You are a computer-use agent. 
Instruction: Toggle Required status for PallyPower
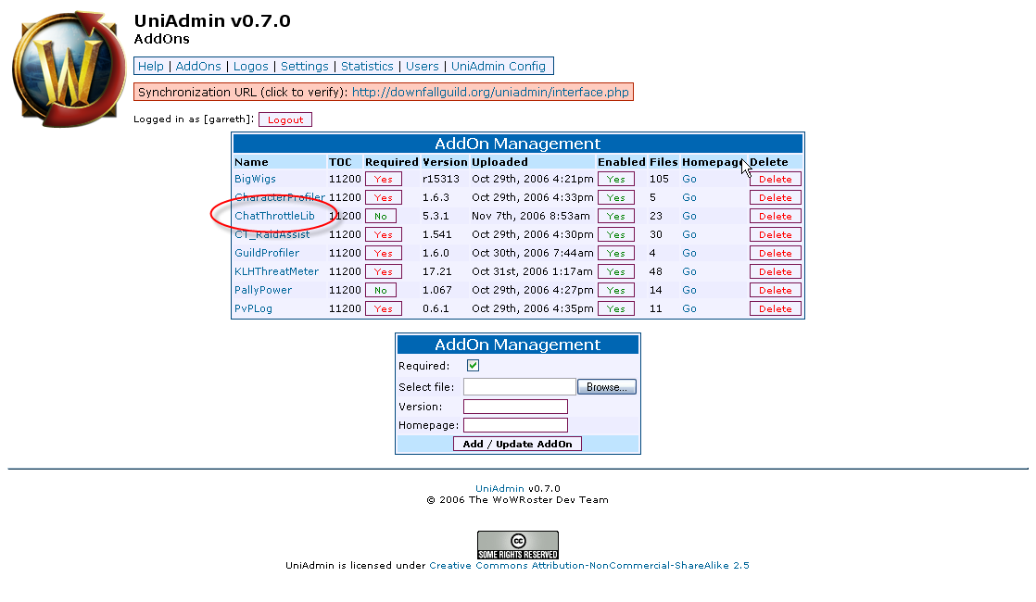[x=381, y=290]
